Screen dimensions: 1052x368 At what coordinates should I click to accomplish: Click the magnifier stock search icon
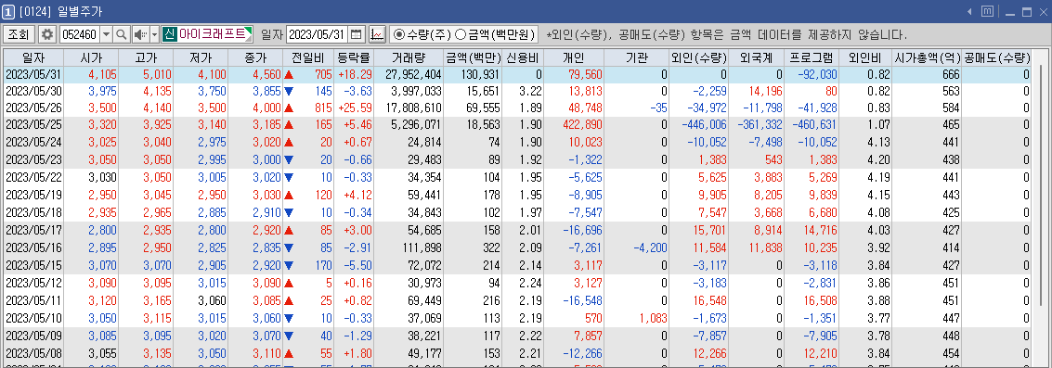click(122, 34)
